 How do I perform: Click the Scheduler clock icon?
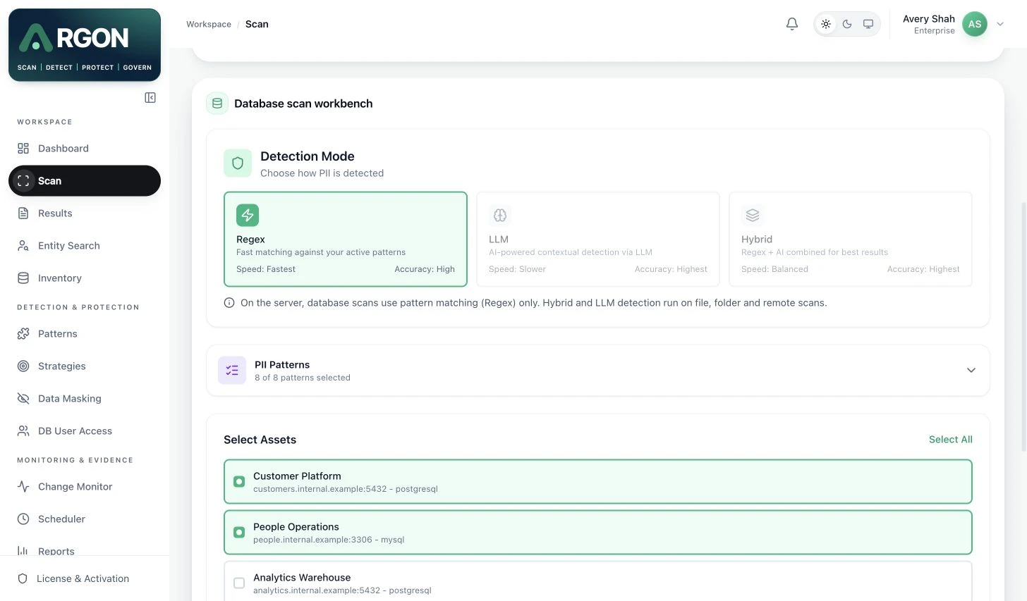tap(23, 519)
